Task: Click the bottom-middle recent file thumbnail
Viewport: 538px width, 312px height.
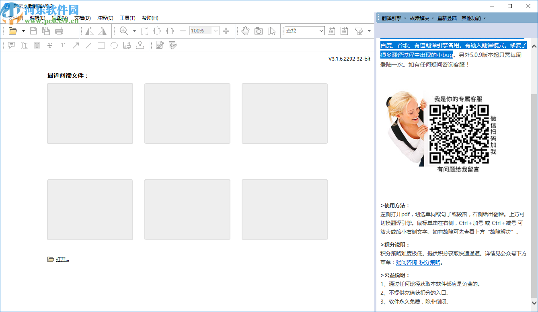Action: [x=187, y=210]
